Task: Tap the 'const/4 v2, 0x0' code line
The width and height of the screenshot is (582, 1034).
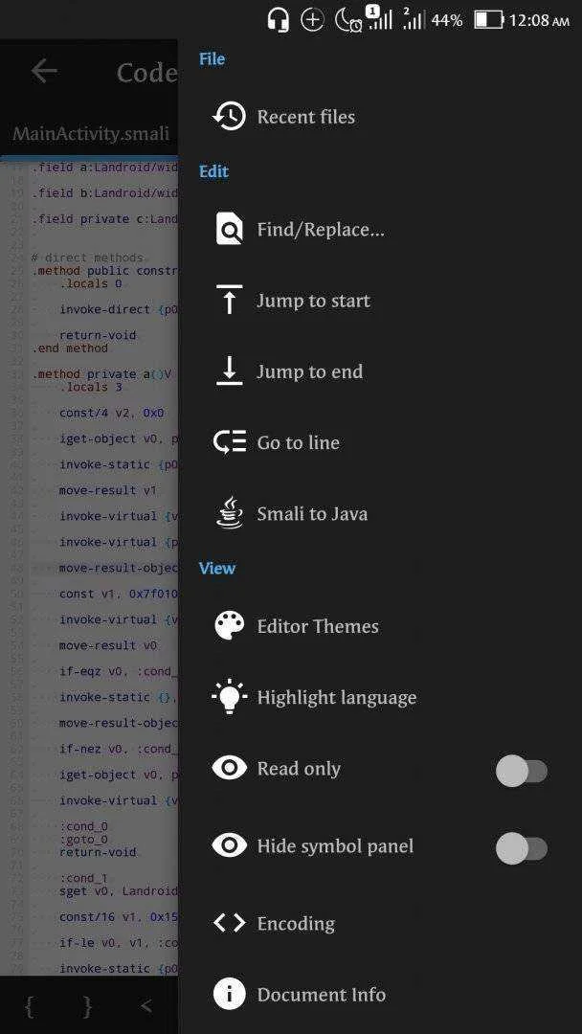Action: 111,413
